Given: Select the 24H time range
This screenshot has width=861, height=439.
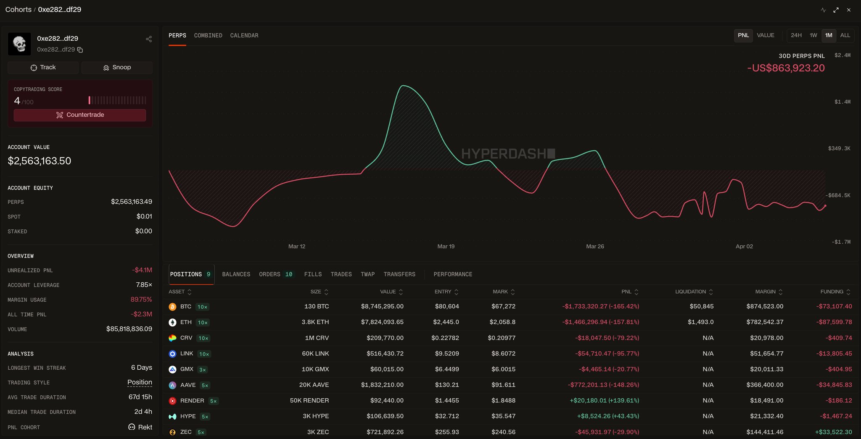Looking at the screenshot, I should [x=796, y=35].
